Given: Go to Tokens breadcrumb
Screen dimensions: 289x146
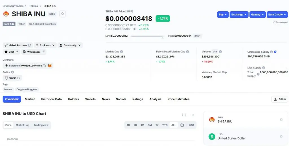Looking at the screenshot, I should (x=34, y=6).
